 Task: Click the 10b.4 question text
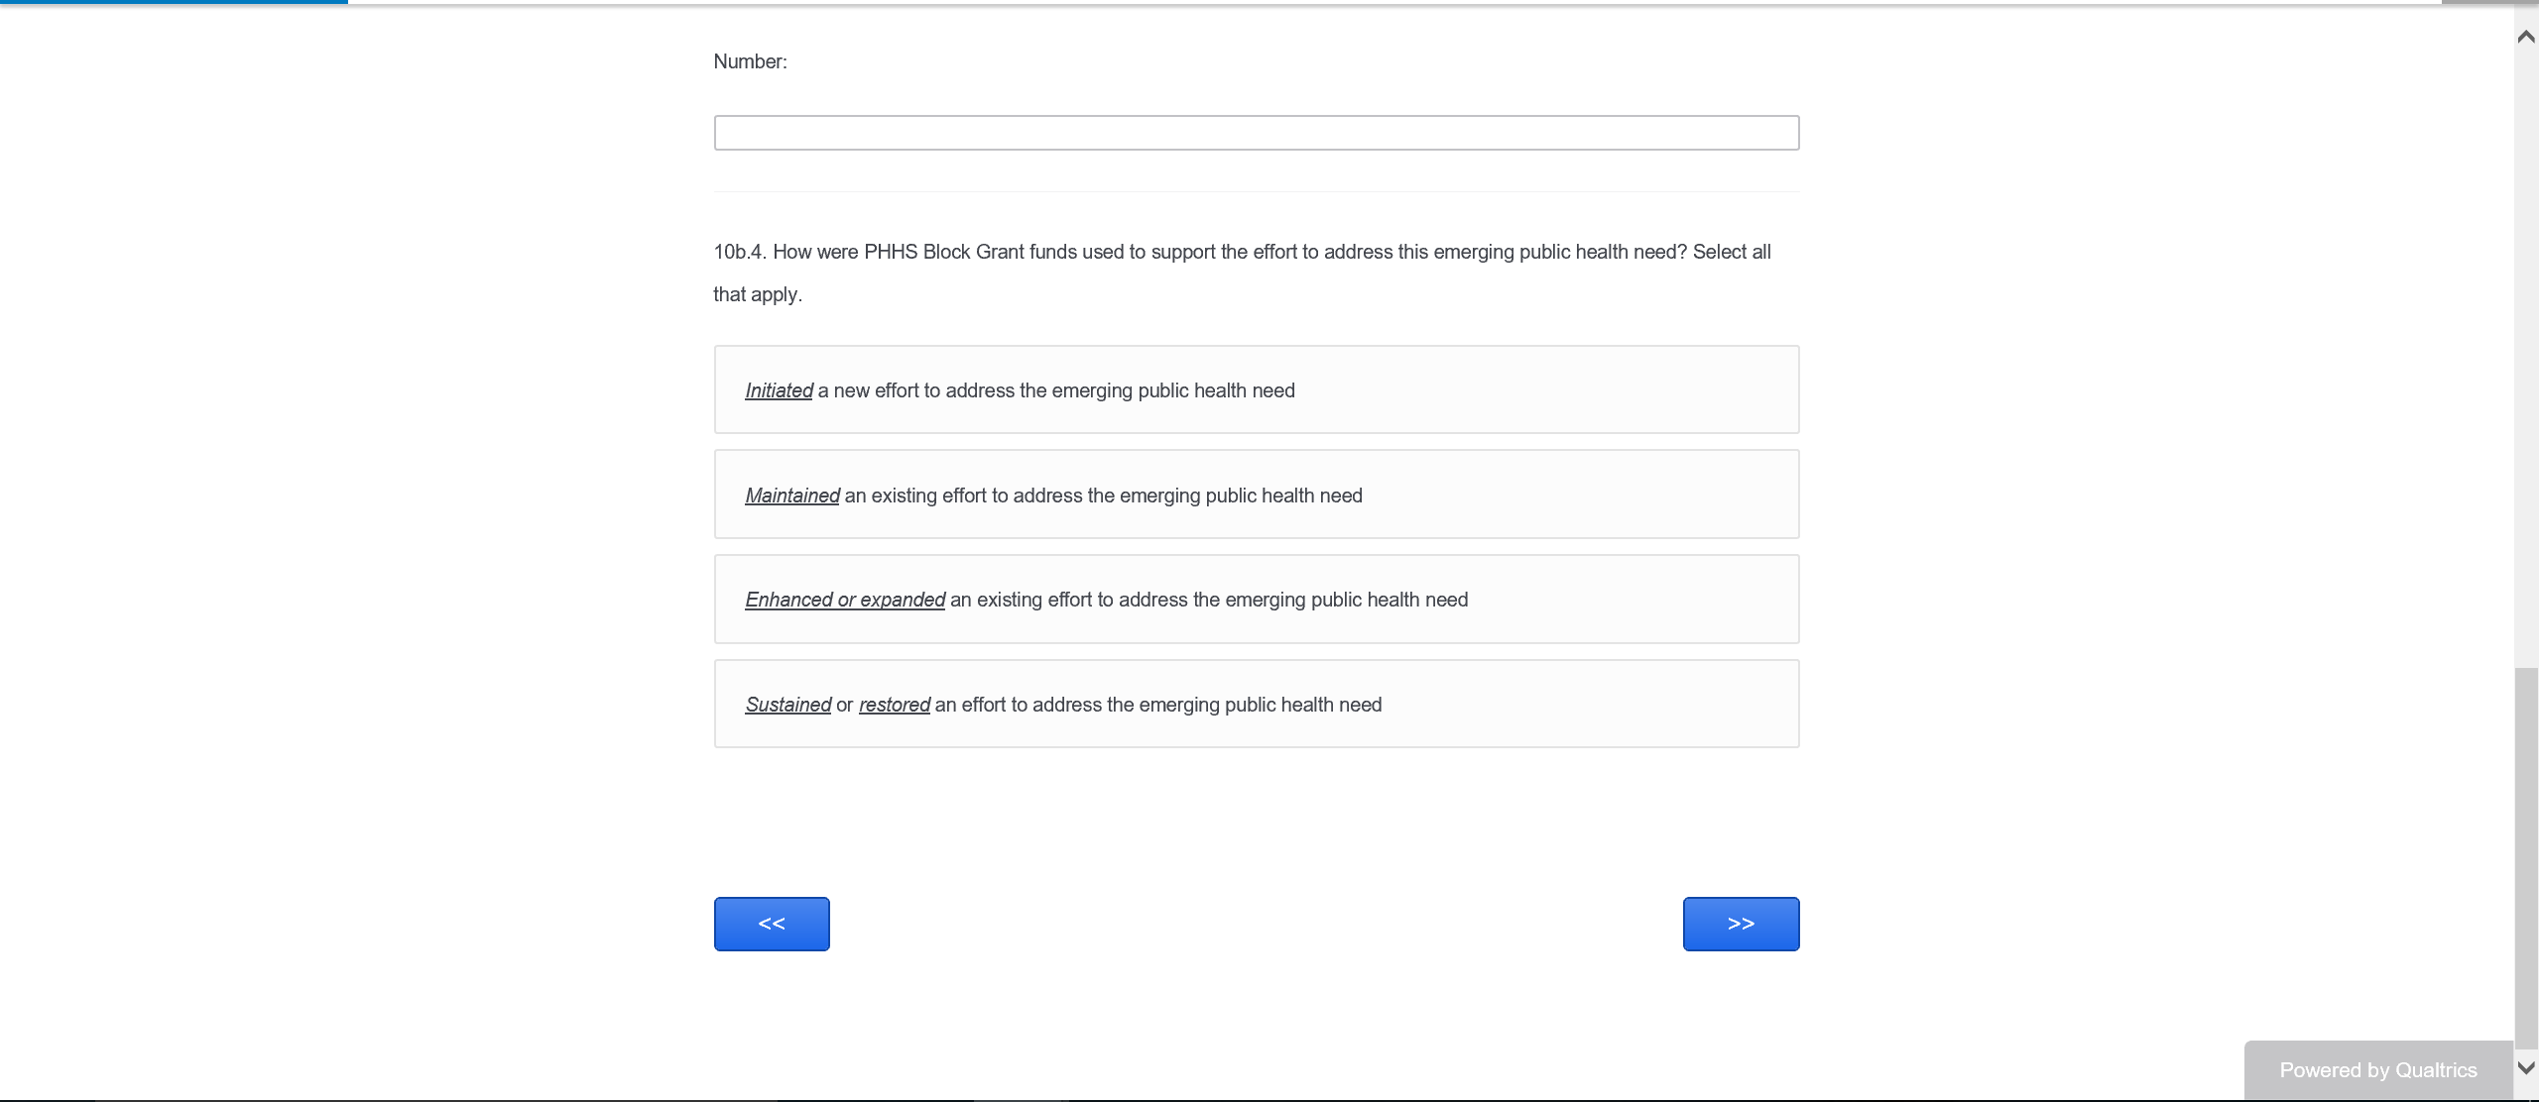(1242, 253)
